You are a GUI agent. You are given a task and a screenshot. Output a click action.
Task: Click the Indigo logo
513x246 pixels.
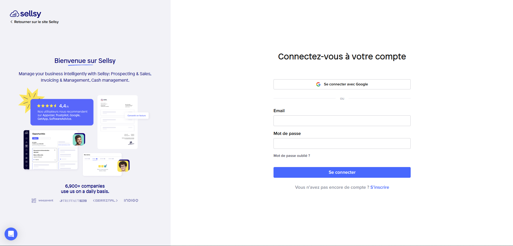coord(131,200)
